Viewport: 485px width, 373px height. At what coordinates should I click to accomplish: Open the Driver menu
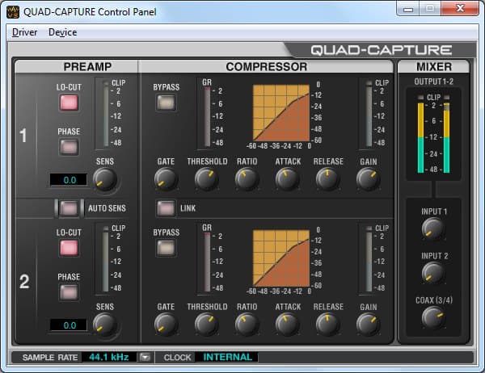(x=24, y=32)
